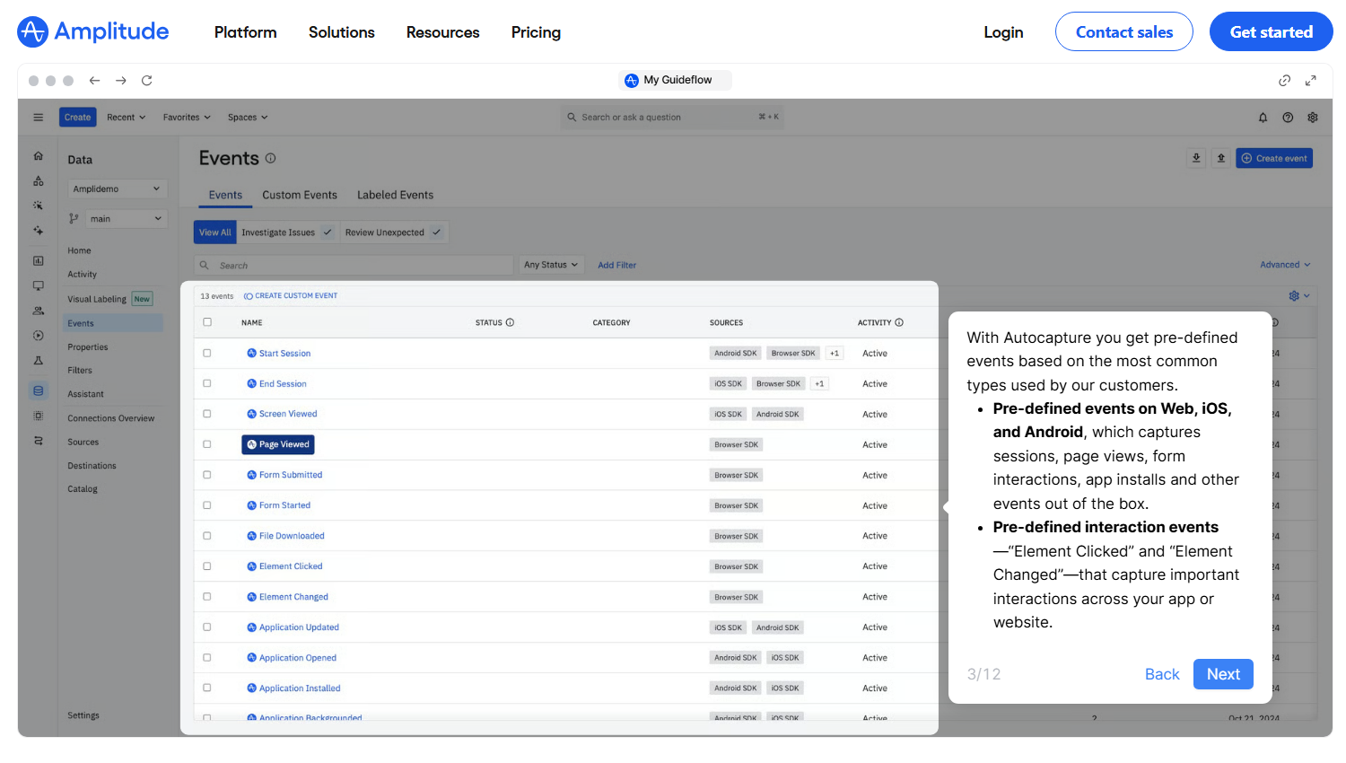Check the File Downloaded row checkbox
Viewport: 1346px width, 763px height.
(x=207, y=536)
